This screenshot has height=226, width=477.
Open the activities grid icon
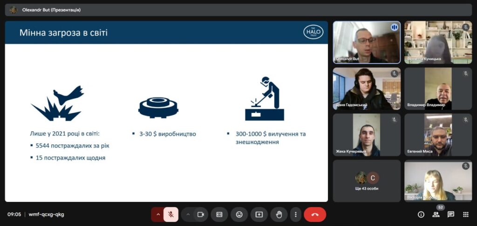(465, 214)
